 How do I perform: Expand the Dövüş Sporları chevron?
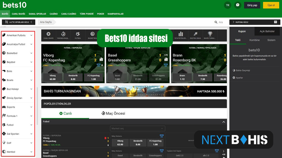31,98
